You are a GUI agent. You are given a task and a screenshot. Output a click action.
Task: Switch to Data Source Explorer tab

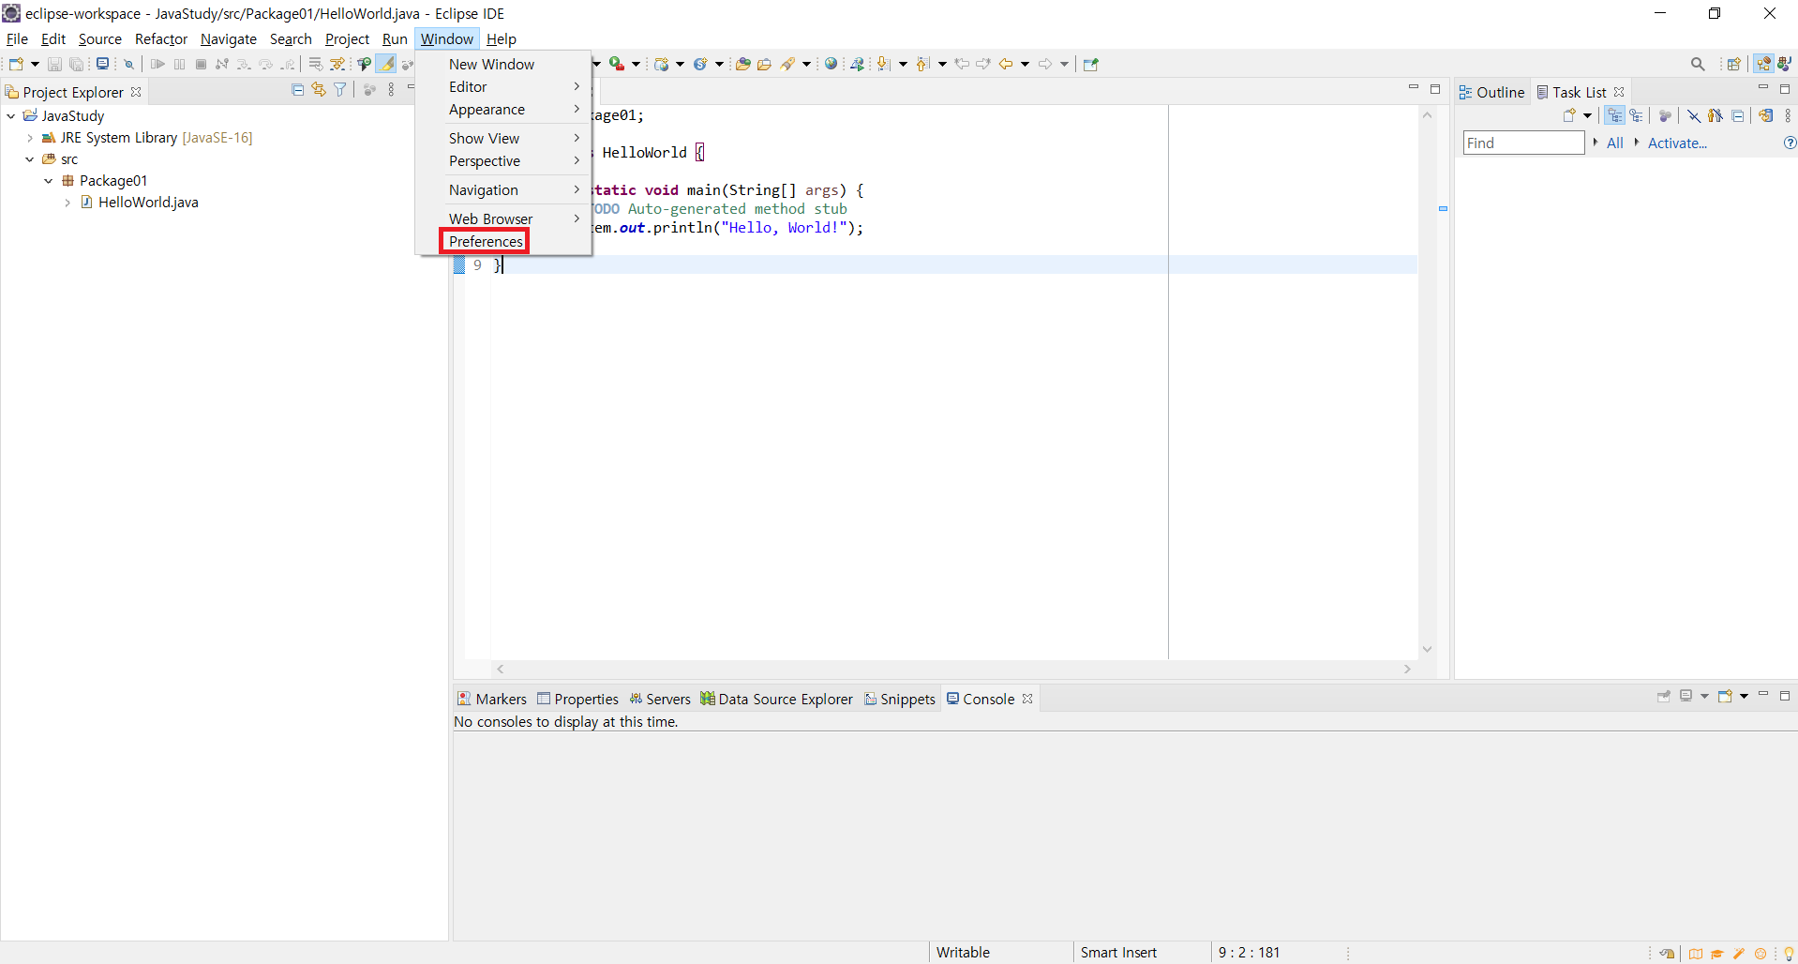[777, 699]
